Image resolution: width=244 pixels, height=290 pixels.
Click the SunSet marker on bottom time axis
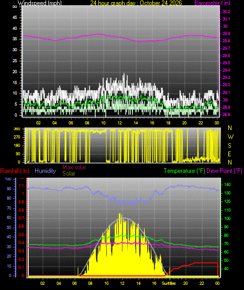[169, 283]
